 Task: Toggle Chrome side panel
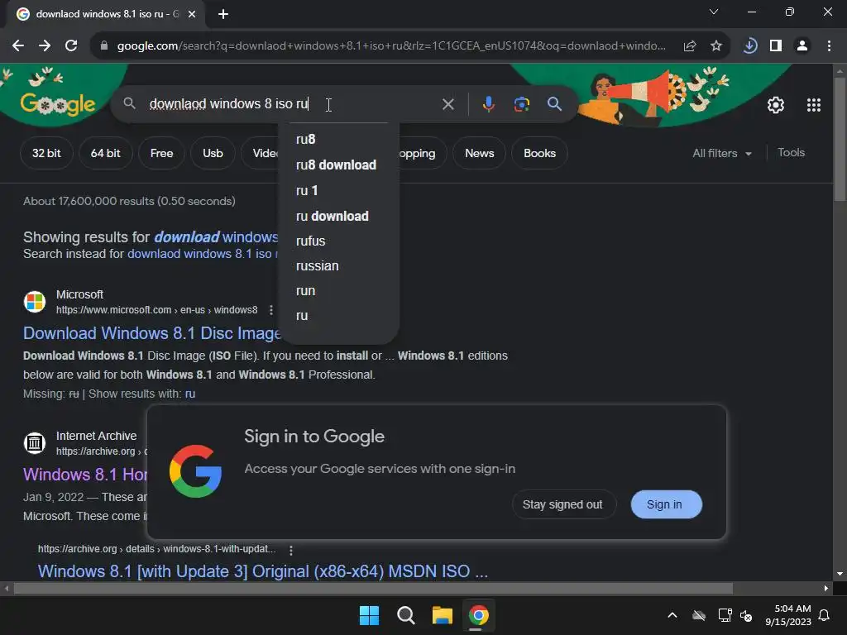(776, 46)
